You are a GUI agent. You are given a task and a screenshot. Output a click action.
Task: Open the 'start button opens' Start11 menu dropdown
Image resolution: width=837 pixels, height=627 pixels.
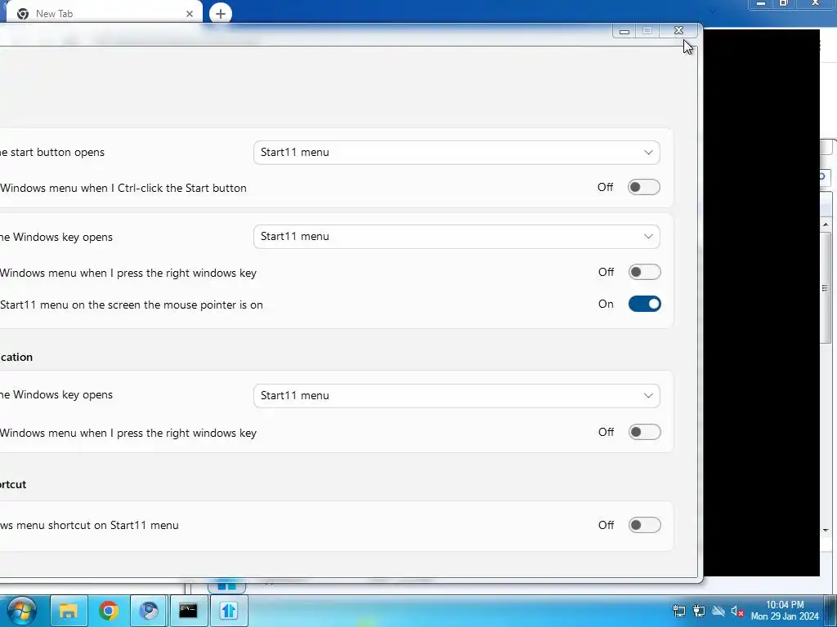click(456, 153)
